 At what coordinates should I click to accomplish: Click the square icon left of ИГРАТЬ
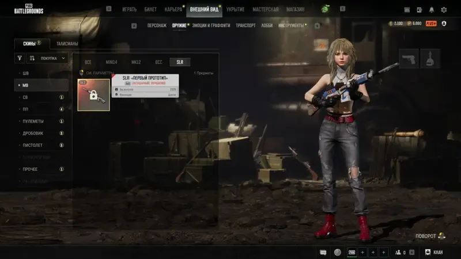pyautogui.click(x=109, y=9)
